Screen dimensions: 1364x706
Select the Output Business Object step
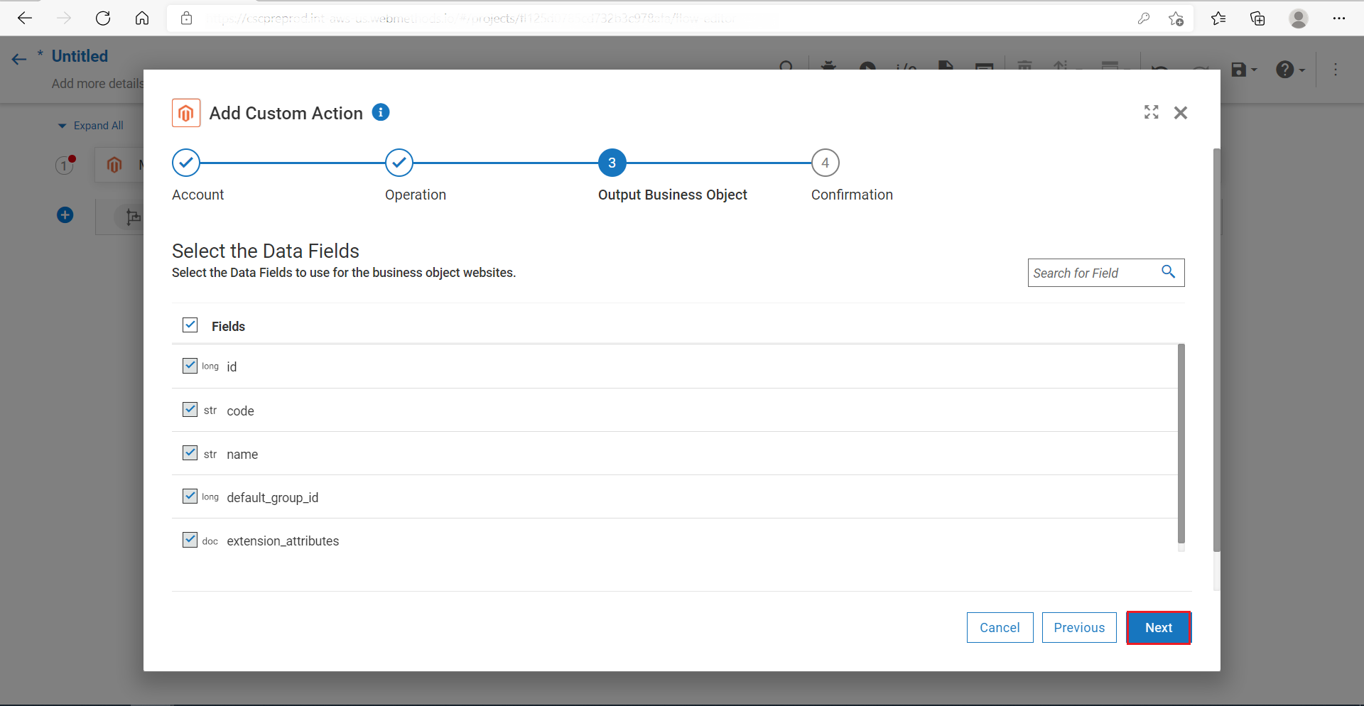(612, 163)
